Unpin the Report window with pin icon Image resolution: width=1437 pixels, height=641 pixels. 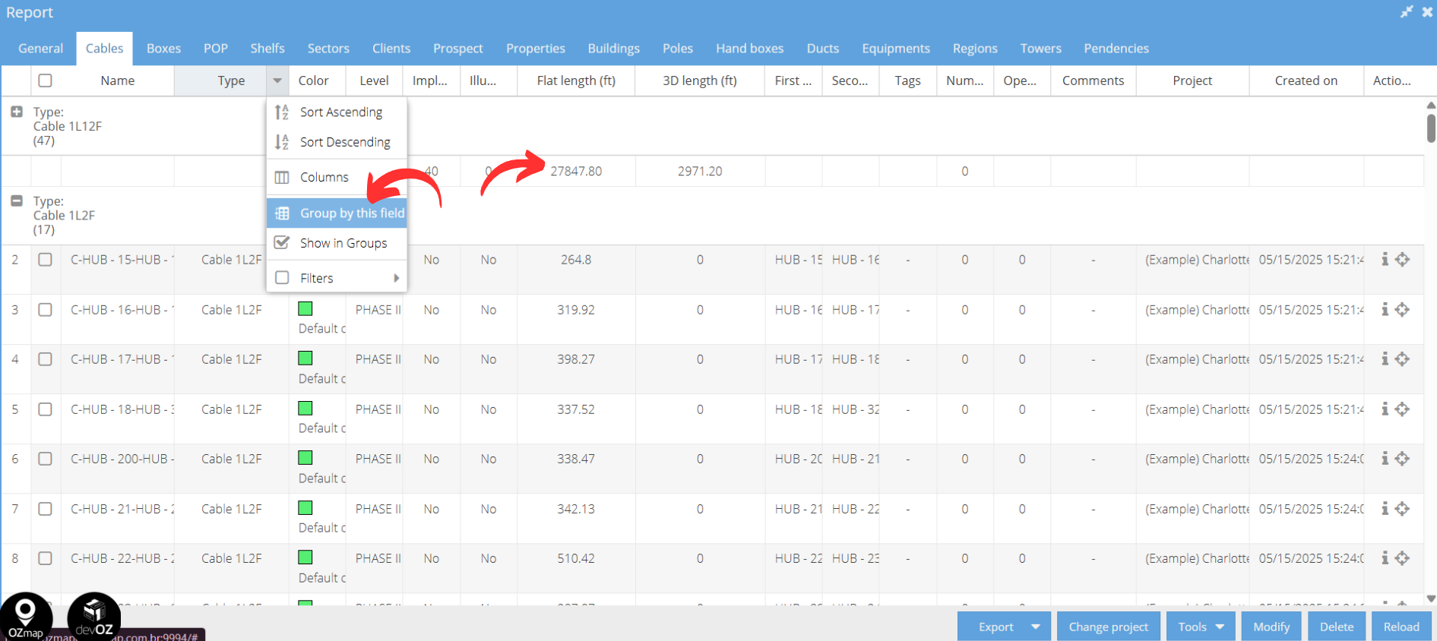click(x=1407, y=12)
